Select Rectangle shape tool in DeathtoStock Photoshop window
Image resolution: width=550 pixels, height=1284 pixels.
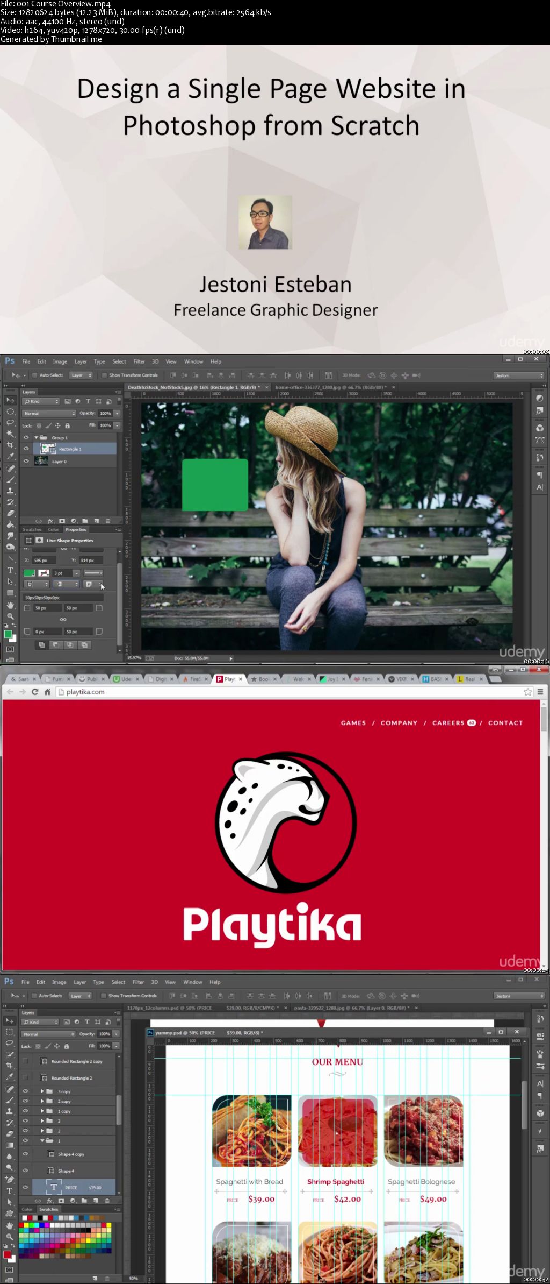[x=10, y=593]
